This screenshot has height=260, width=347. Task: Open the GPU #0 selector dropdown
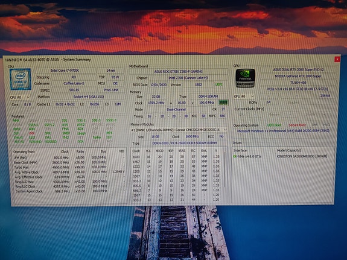244,97
